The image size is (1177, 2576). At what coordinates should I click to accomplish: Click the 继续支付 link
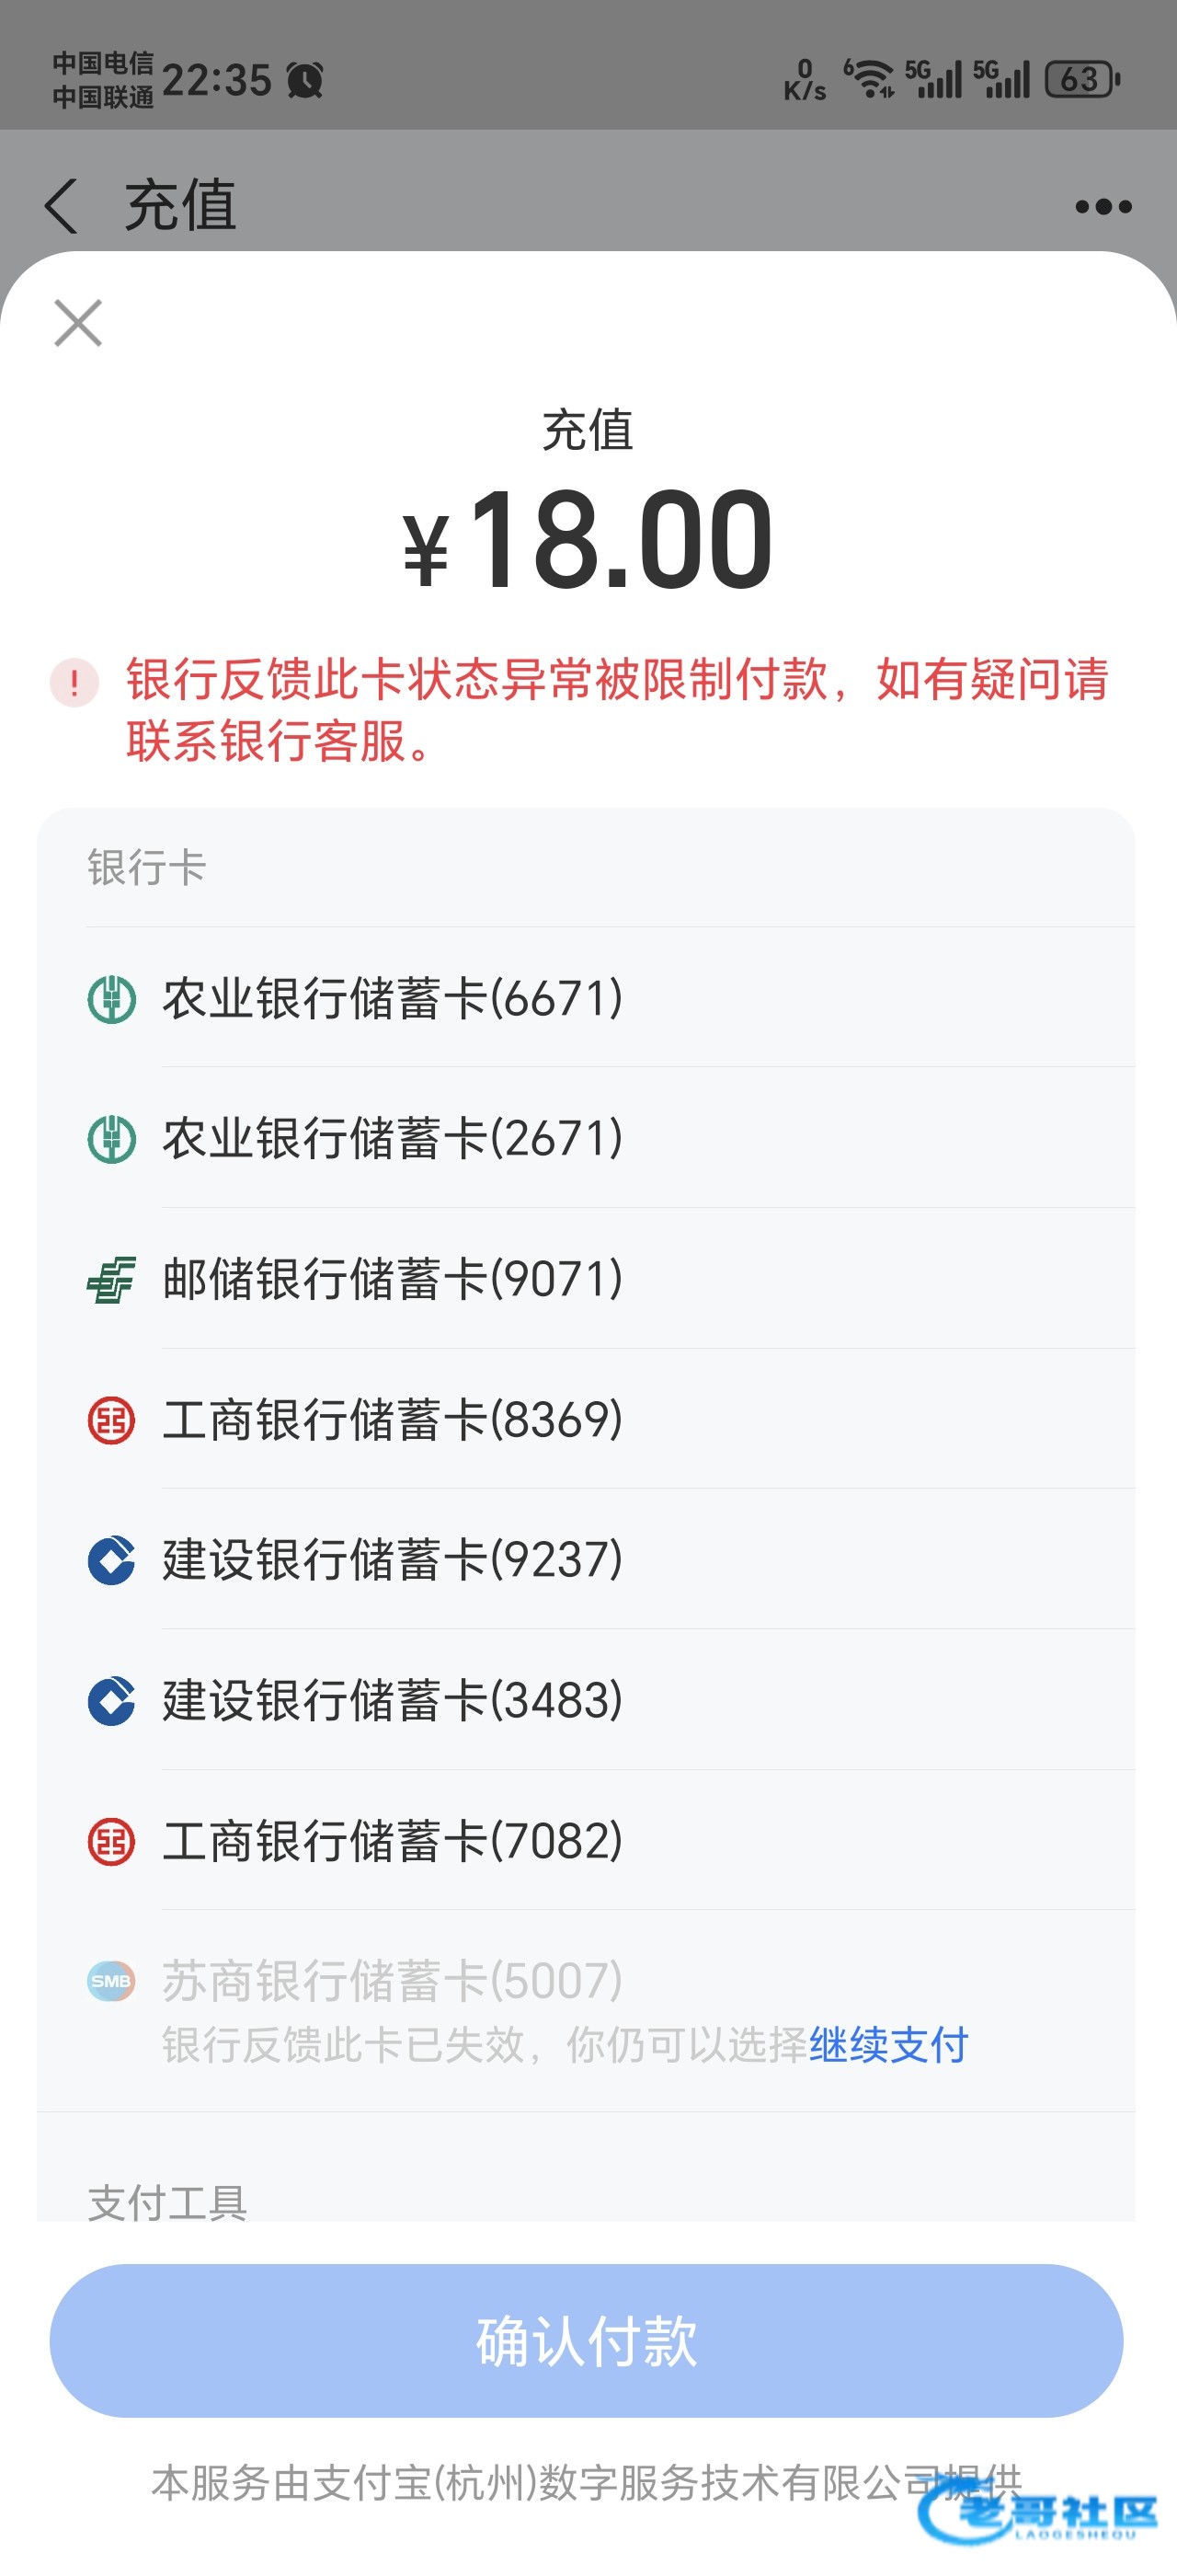(x=888, y=2045)
